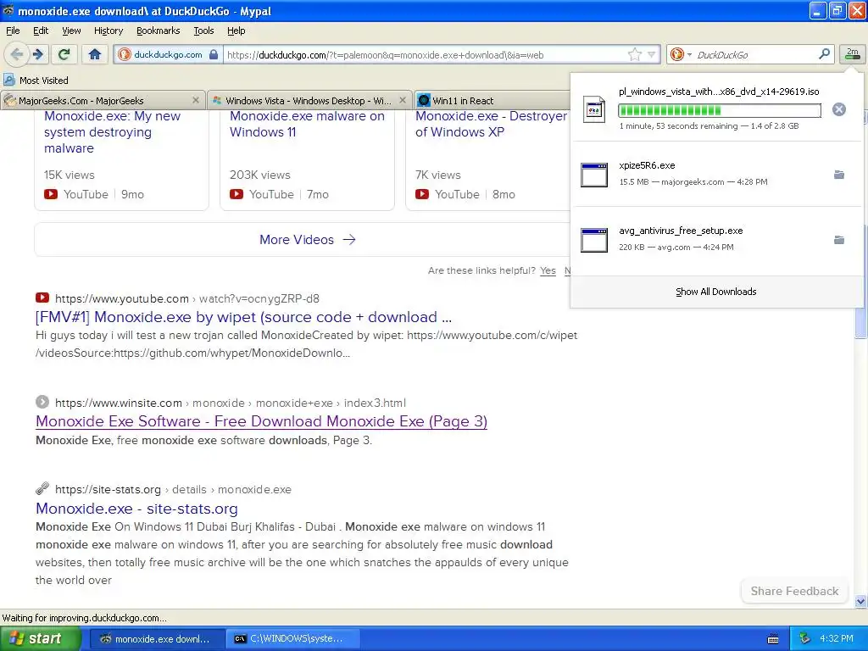868x651 pixels.
Task: Click the address bar URL field
Action: tap(424, 54)
